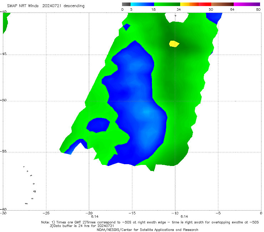Click the '6:14' time label below -10 longitude

tap(184, 217)
